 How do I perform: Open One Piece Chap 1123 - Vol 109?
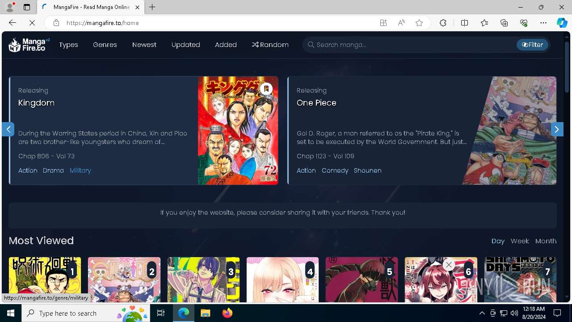325,156
